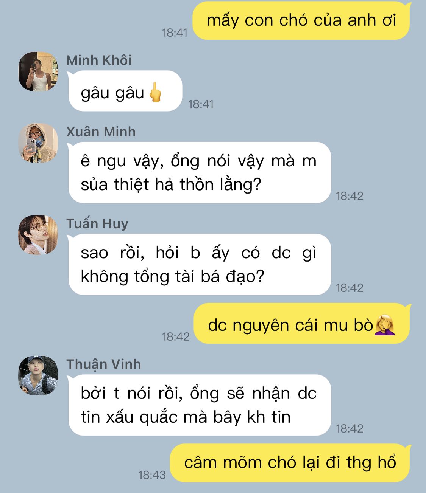Viewport: 426px width, 493px height.
Task: Click the 18:42 timestamp under Xuân Minh's message
Action: 350,196
